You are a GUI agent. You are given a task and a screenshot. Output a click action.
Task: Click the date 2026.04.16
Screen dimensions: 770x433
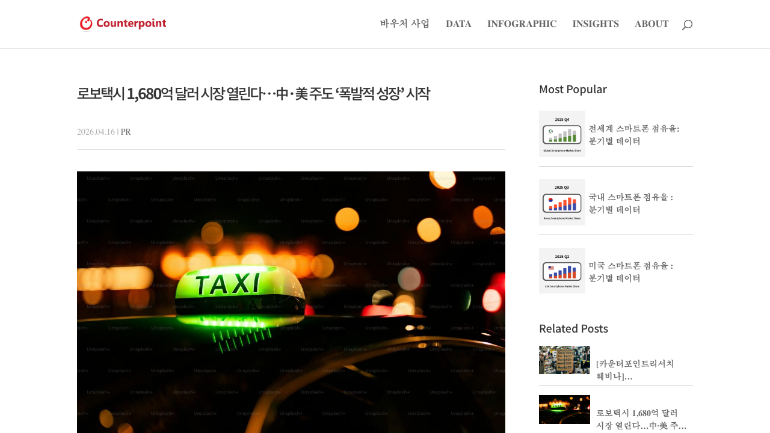[96, 132]
